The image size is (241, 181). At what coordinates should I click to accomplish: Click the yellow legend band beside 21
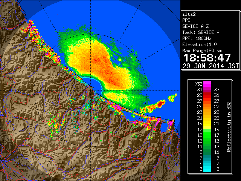click(207, 118)
